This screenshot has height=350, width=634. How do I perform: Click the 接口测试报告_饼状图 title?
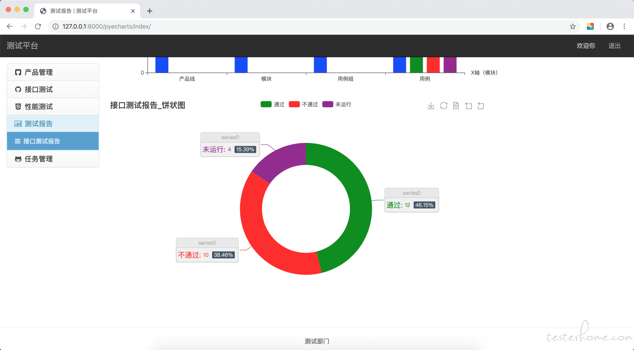tap(148, 105)
